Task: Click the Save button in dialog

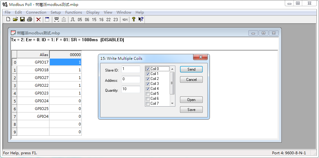Action: point(191,110)
